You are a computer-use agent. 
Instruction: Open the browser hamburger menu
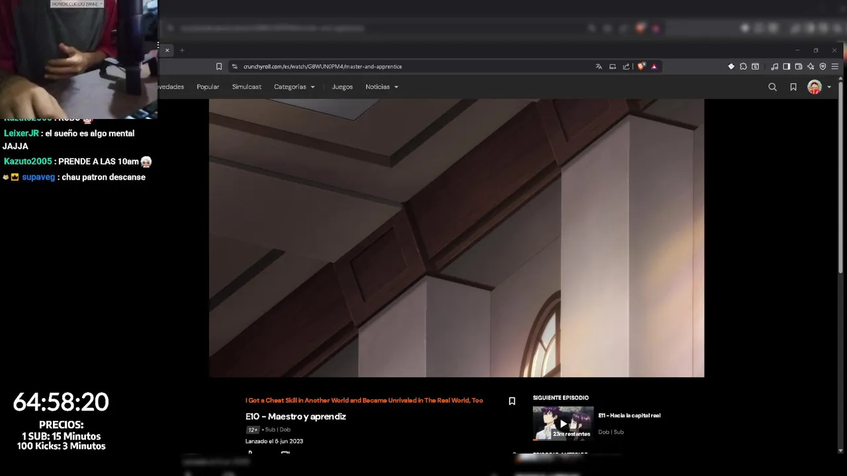pyautogui.click(x=835, y=67)
